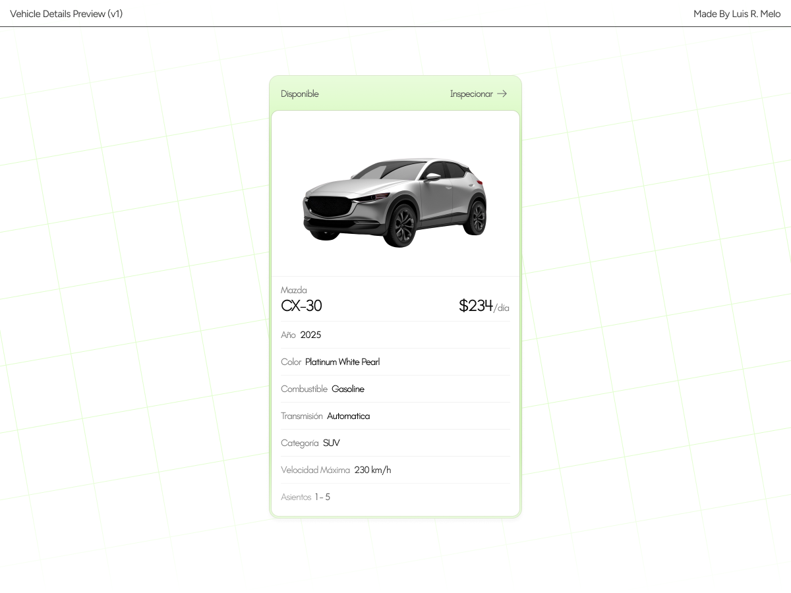Click the arrow icon next to Inspecionar
The width and height of the screenshot is (791, 593).
(501, 94)
